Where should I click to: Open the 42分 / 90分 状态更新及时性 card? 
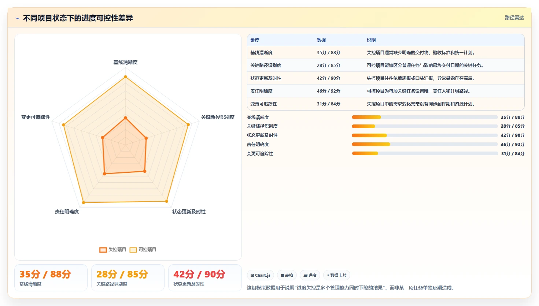click(205, 278)
